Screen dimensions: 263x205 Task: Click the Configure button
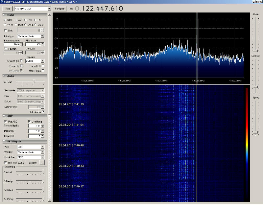click(60, 9)
